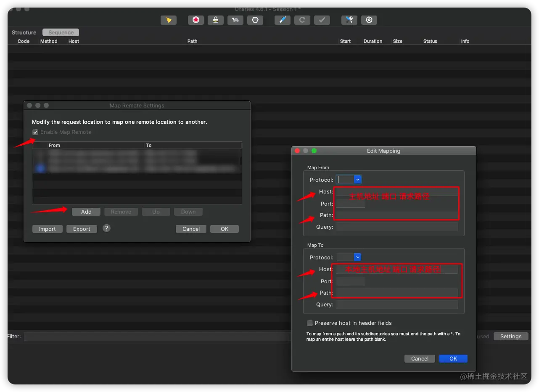Switch to the Structure tab
The width and height of the screenshot is (539, 392).
tap(24, 32)
